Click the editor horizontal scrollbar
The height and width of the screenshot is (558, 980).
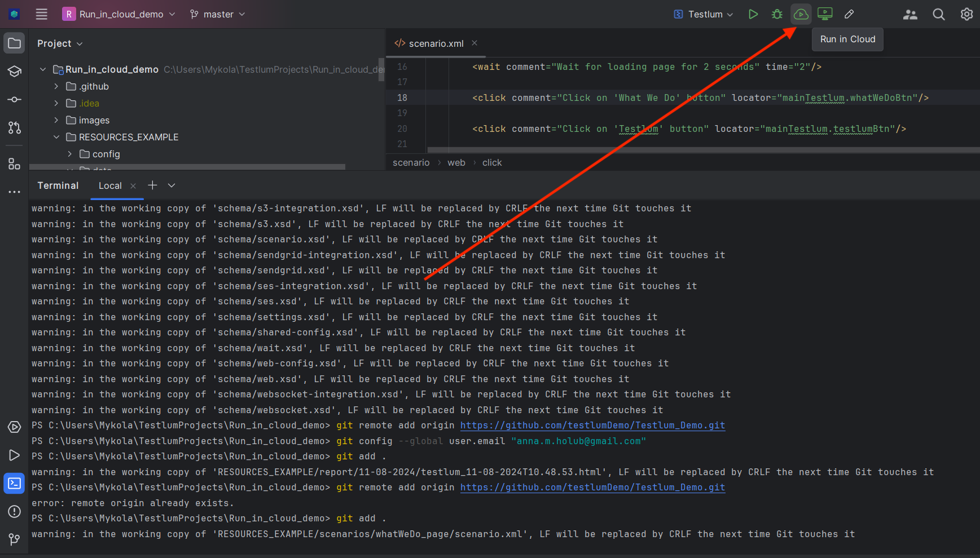703,150
